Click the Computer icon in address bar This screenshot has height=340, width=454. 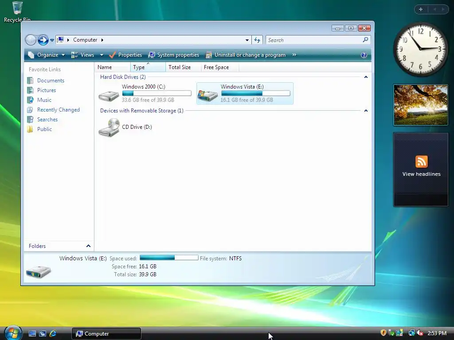tap(60, 39)
